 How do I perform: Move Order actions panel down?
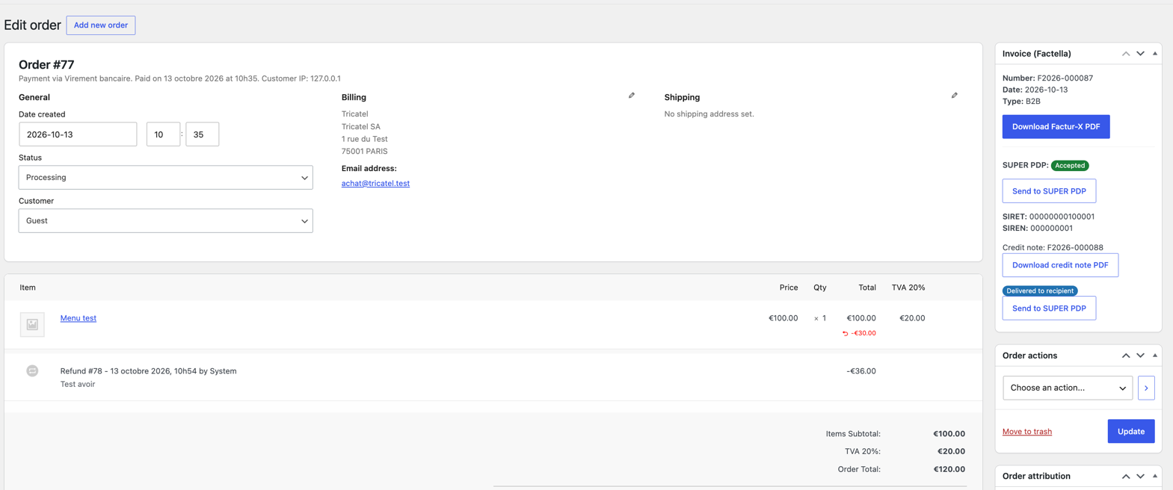point(1141,356)
